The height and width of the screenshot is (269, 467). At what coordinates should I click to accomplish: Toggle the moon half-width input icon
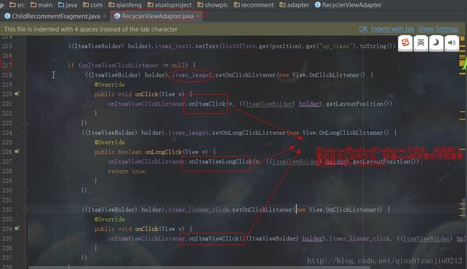click(x=436, y=43)
